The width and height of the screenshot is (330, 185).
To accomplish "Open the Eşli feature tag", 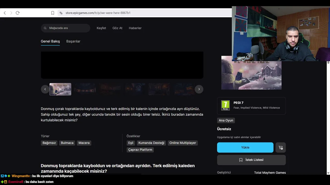I will coord(131,143).
